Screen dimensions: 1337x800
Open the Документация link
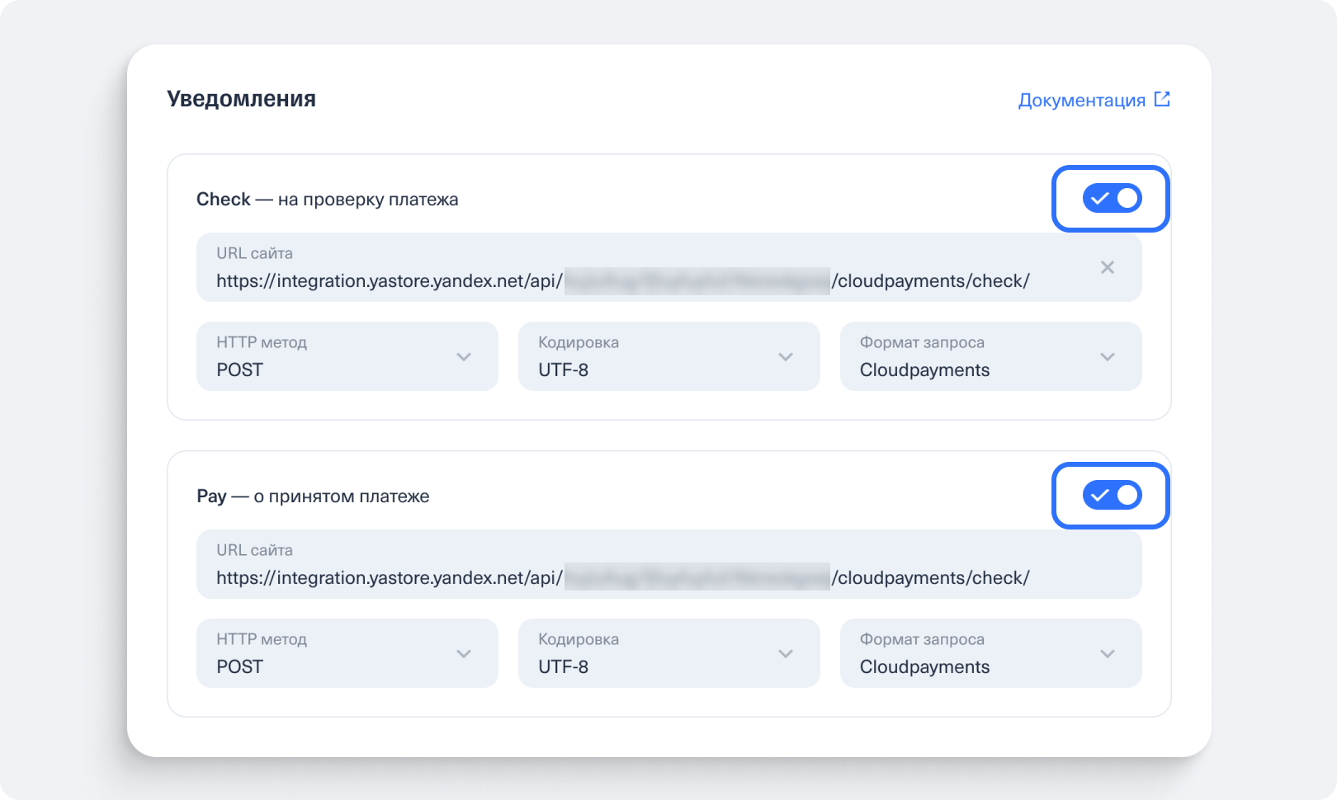coord(1081,101)
